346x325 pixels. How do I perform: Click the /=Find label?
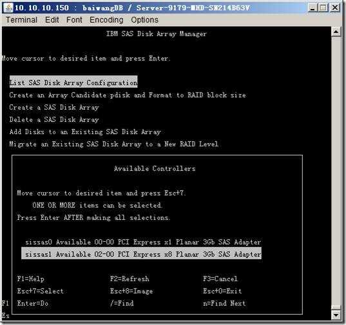point(122,303)
